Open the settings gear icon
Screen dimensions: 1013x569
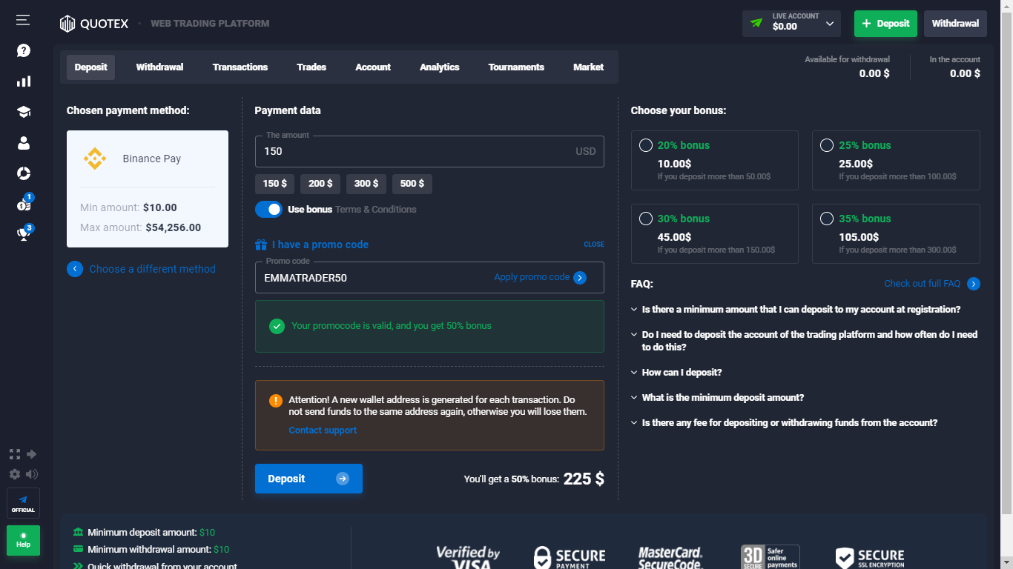click(15, 474)
